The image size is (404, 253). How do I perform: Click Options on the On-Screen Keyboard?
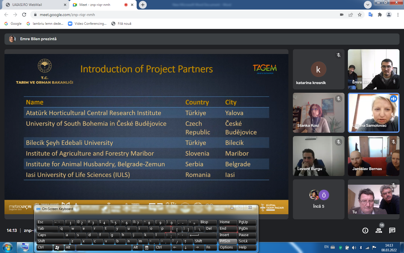[x=228, y=247]
